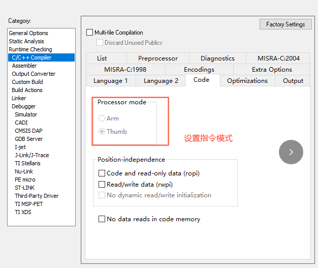The height and width of the screenshot is (268, 318).
Task: Check Code and read-only data (ropi)
Action: (102, 173)
